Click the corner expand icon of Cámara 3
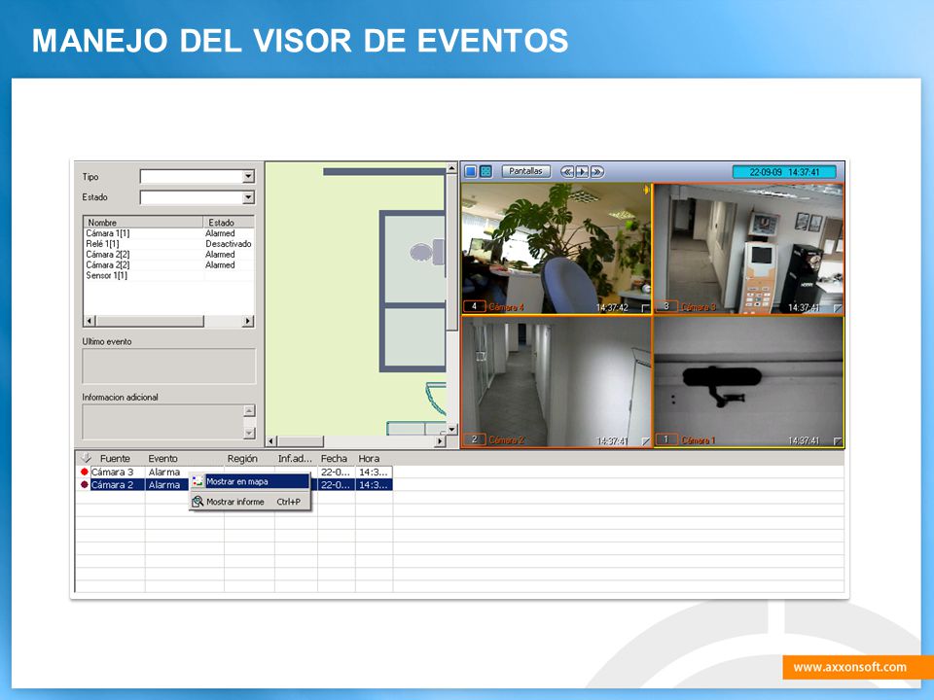Viewport: 934px width, 700px height. pyautogui.click(x=838, y=308)
